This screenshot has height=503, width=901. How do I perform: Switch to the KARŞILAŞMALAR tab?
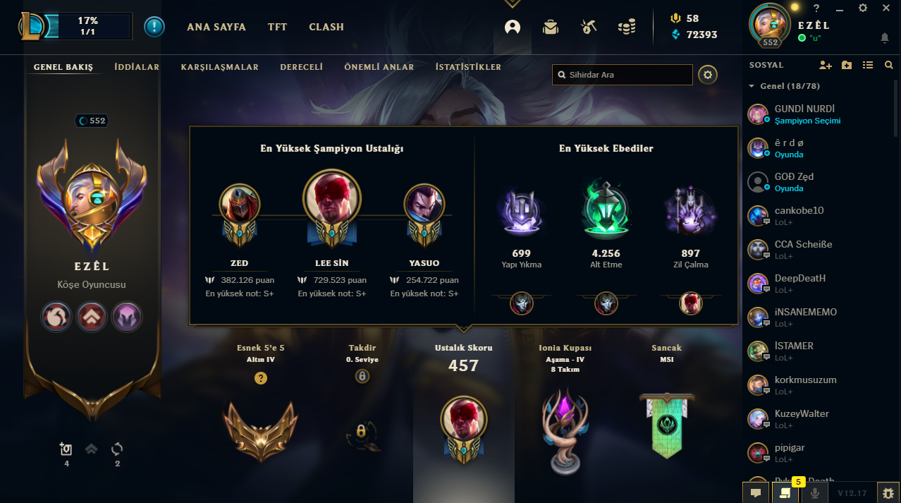coord(220,67)
